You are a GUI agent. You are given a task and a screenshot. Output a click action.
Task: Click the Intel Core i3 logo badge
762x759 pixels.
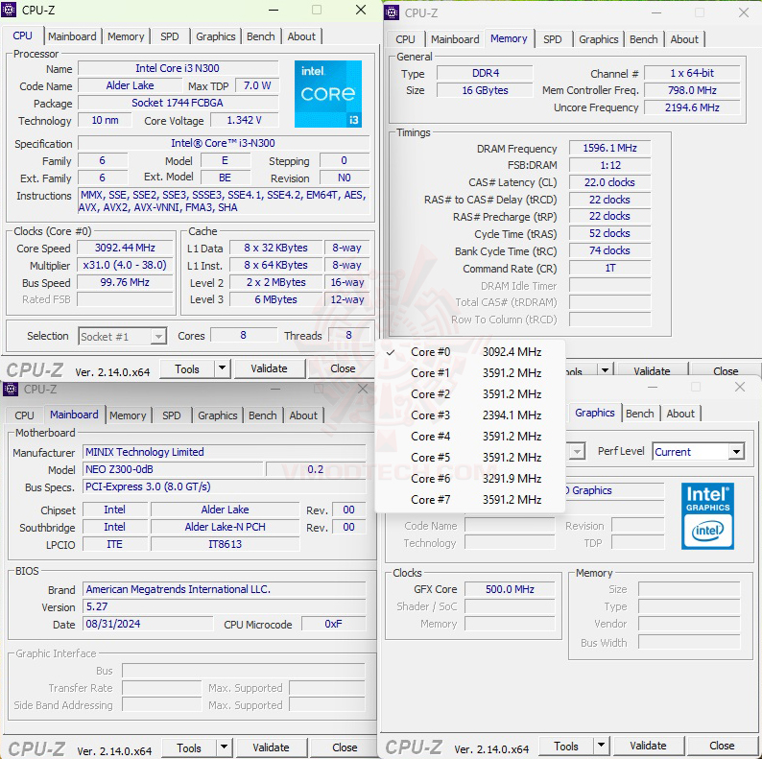click(x=328, y=94)
